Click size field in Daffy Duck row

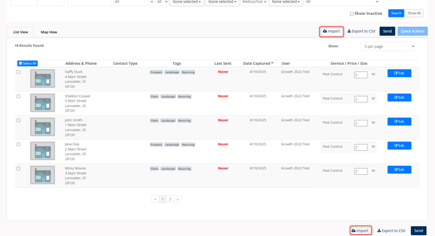(x=360, y=75)
